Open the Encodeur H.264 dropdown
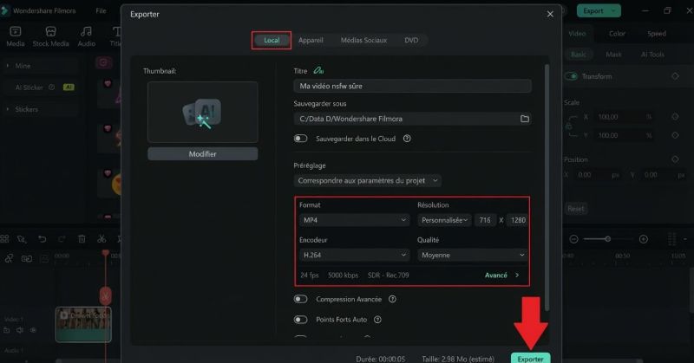694x363 pixels. tap(354, 255)
